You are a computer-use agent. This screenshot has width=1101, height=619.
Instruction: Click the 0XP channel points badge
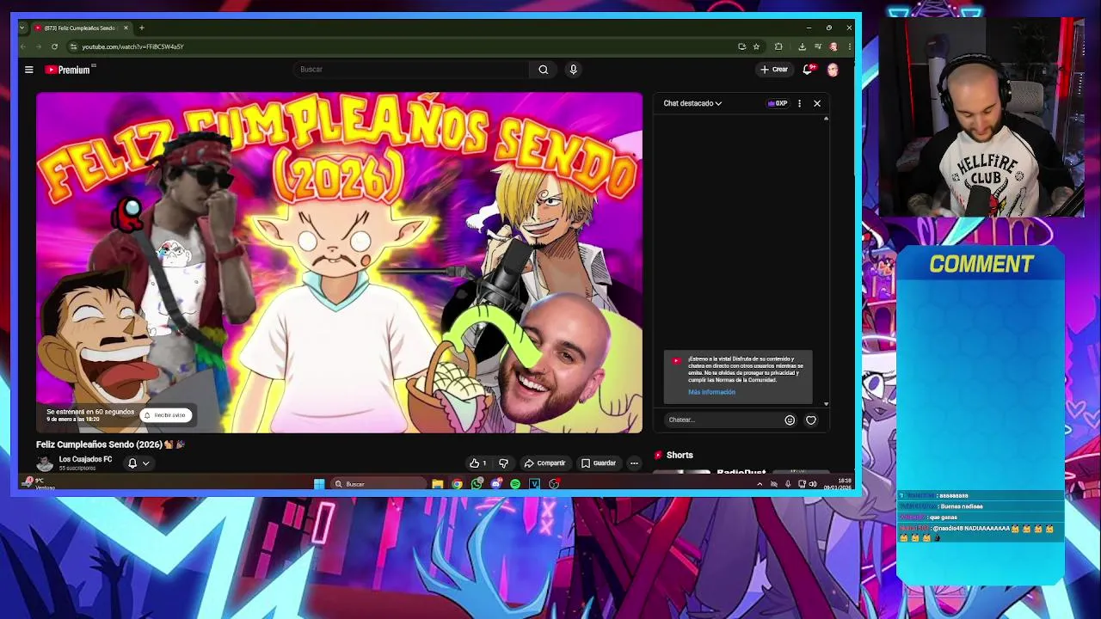pos(778,103)
